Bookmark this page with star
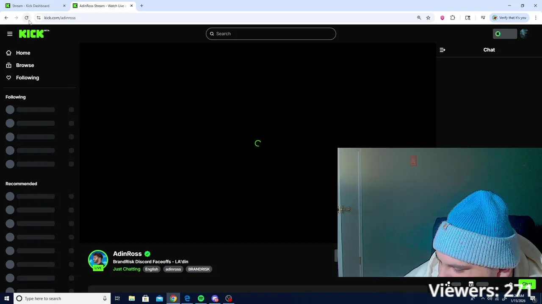Viewport: 542px width, 304px height. (x=428, y=18)
